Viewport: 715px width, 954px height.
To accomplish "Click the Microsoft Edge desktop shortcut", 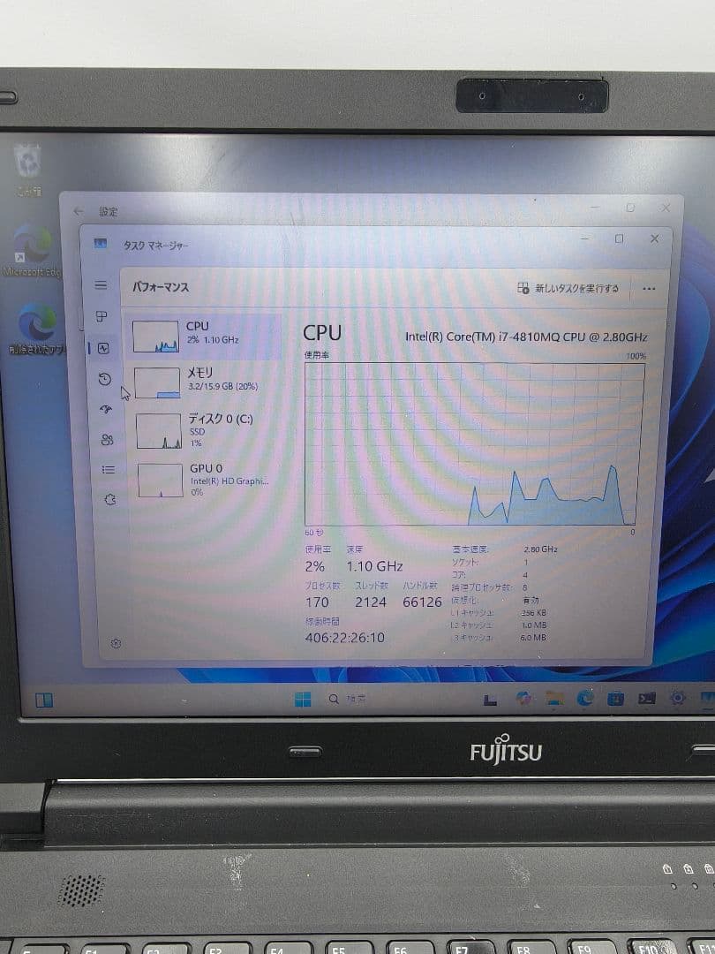I will [x=32, y=251].
